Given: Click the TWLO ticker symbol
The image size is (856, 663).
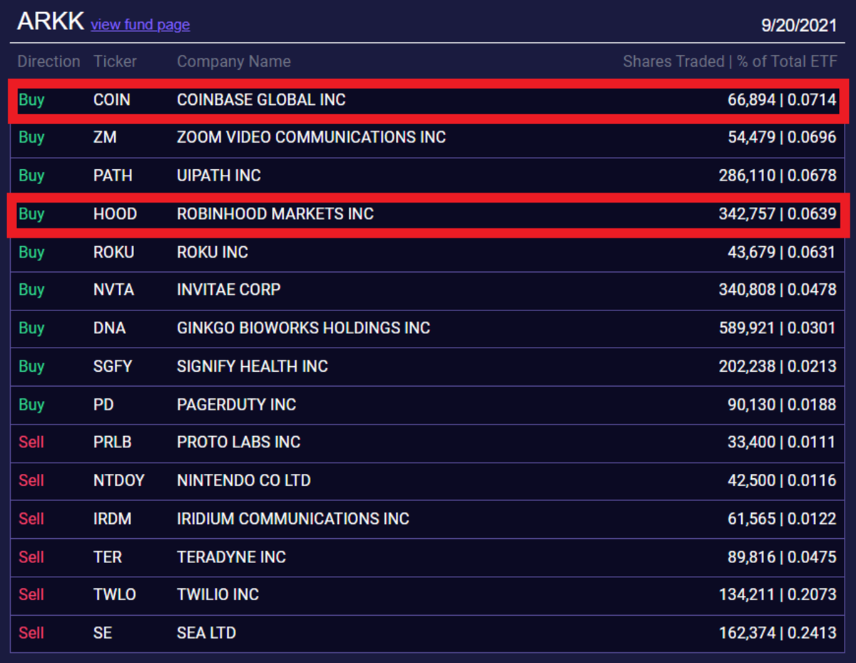Looking at the screenshot, I should [x=114, y=594].
